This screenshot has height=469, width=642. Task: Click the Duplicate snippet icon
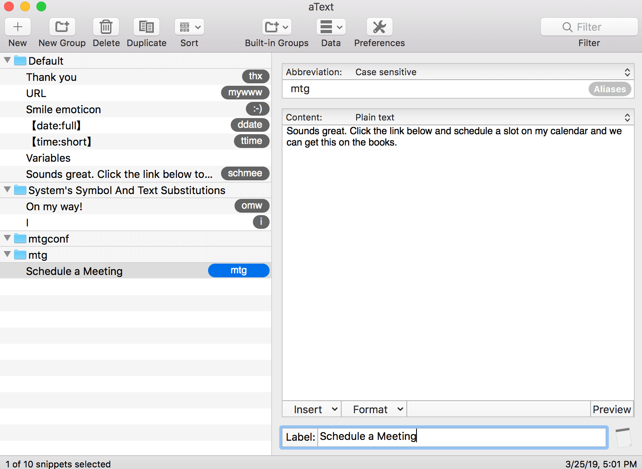coord(147,27)
